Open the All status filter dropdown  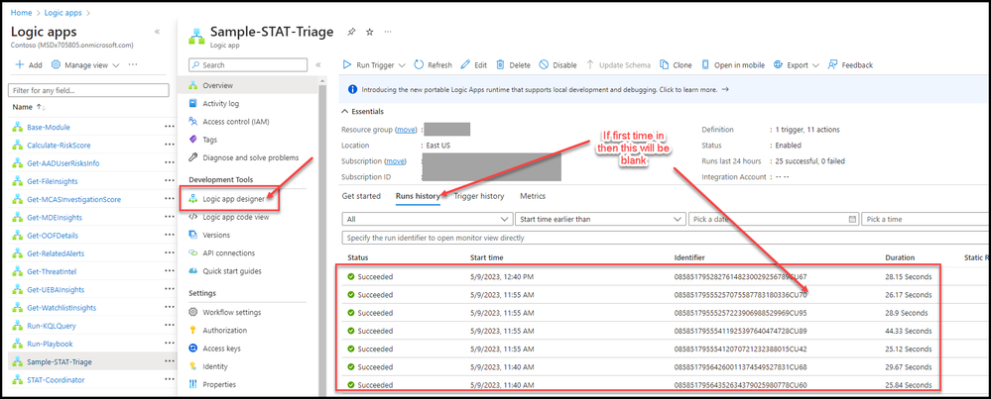pos(427,220)
